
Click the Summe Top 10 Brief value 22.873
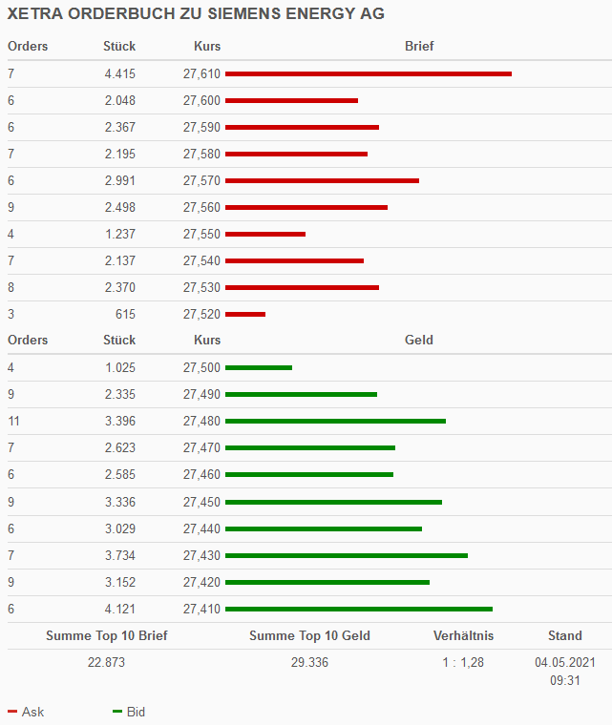106,662
